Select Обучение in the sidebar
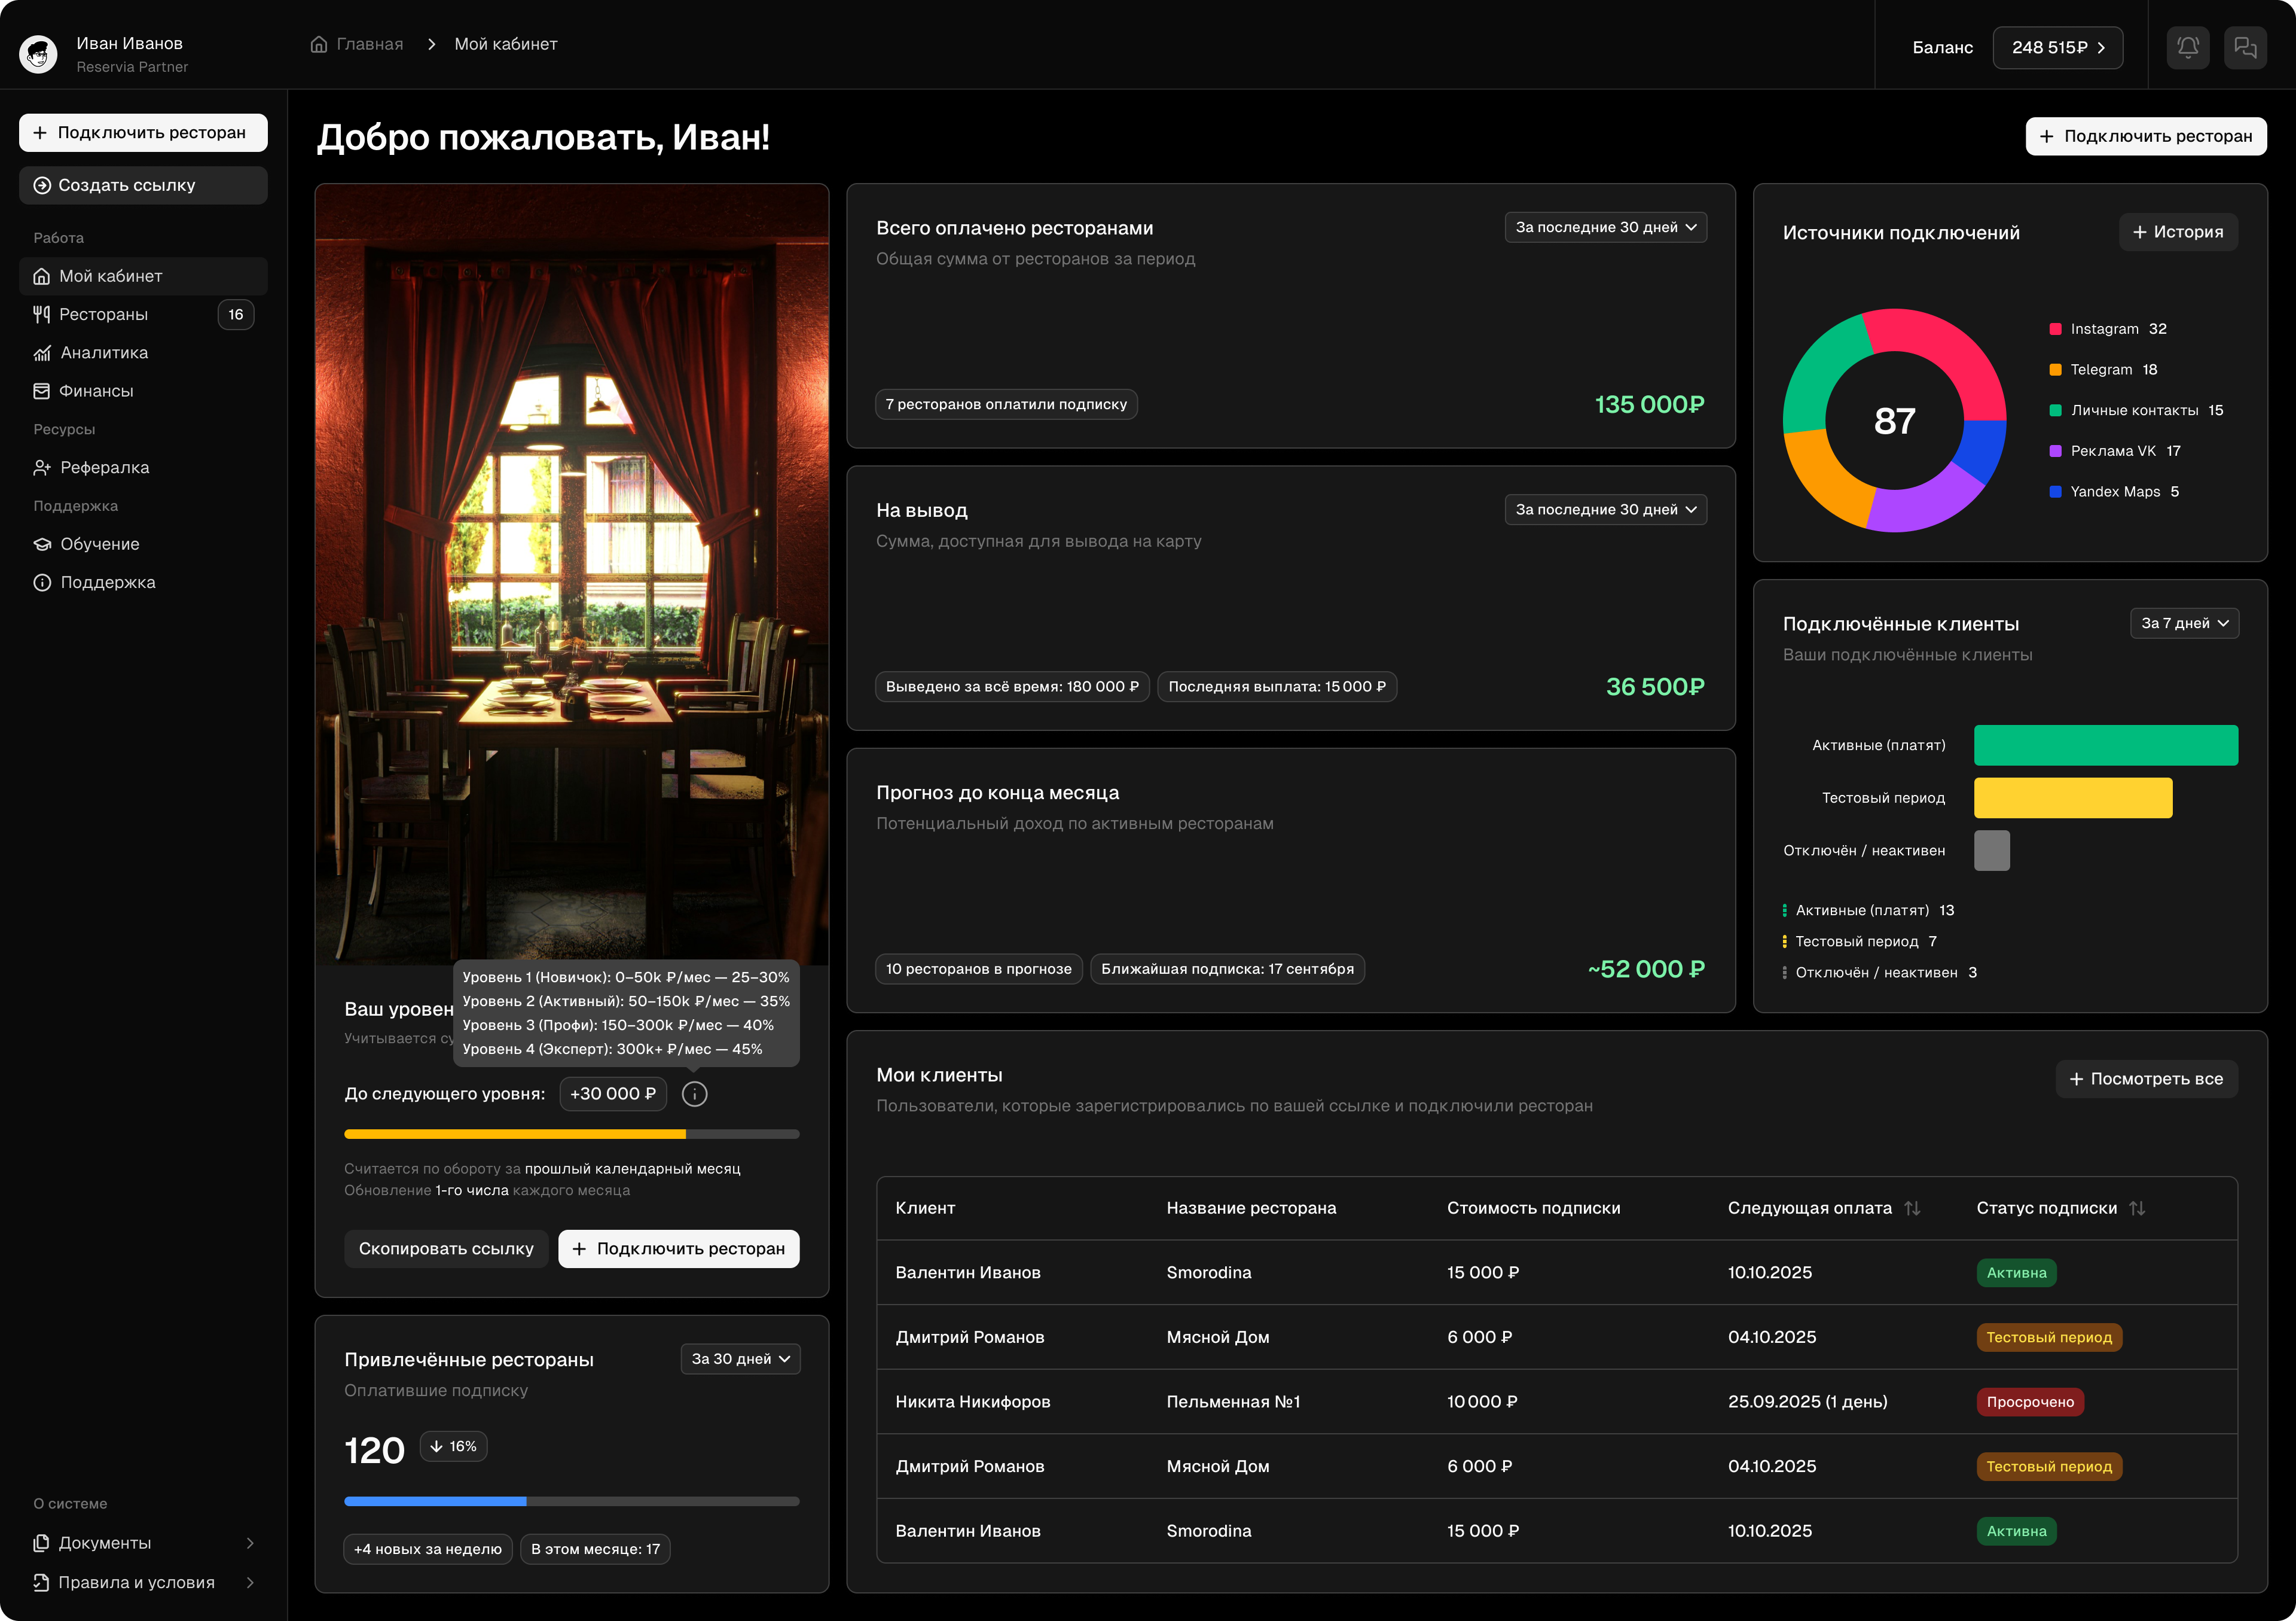 click(100, 544)
